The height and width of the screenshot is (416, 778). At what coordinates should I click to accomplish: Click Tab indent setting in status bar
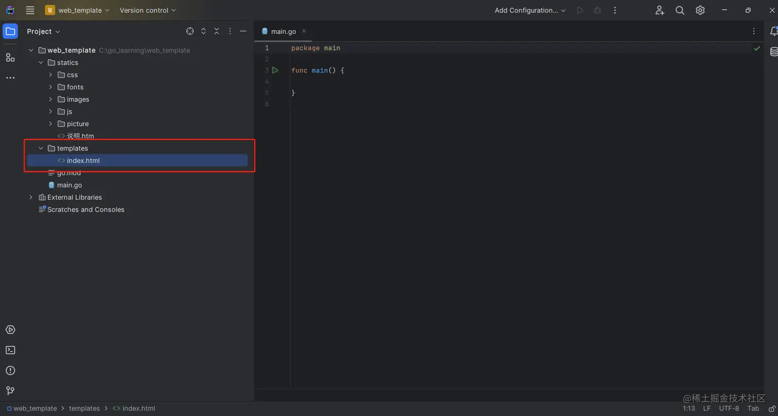(x=753, y=408)
